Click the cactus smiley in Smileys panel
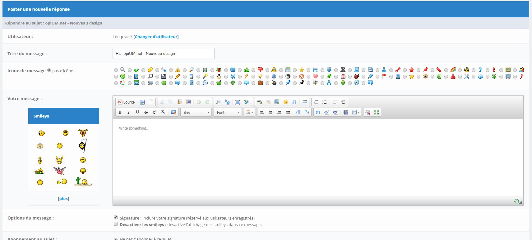 pyautogui.click(x=83, y=181)
